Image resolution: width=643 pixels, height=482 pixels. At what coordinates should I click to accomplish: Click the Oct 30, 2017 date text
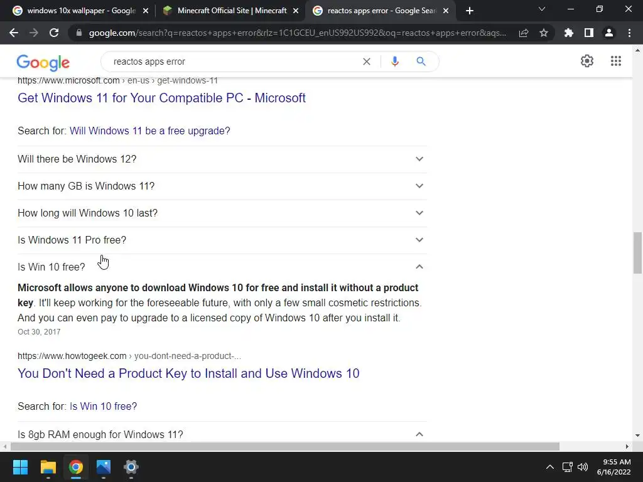(x=39, y=332)
